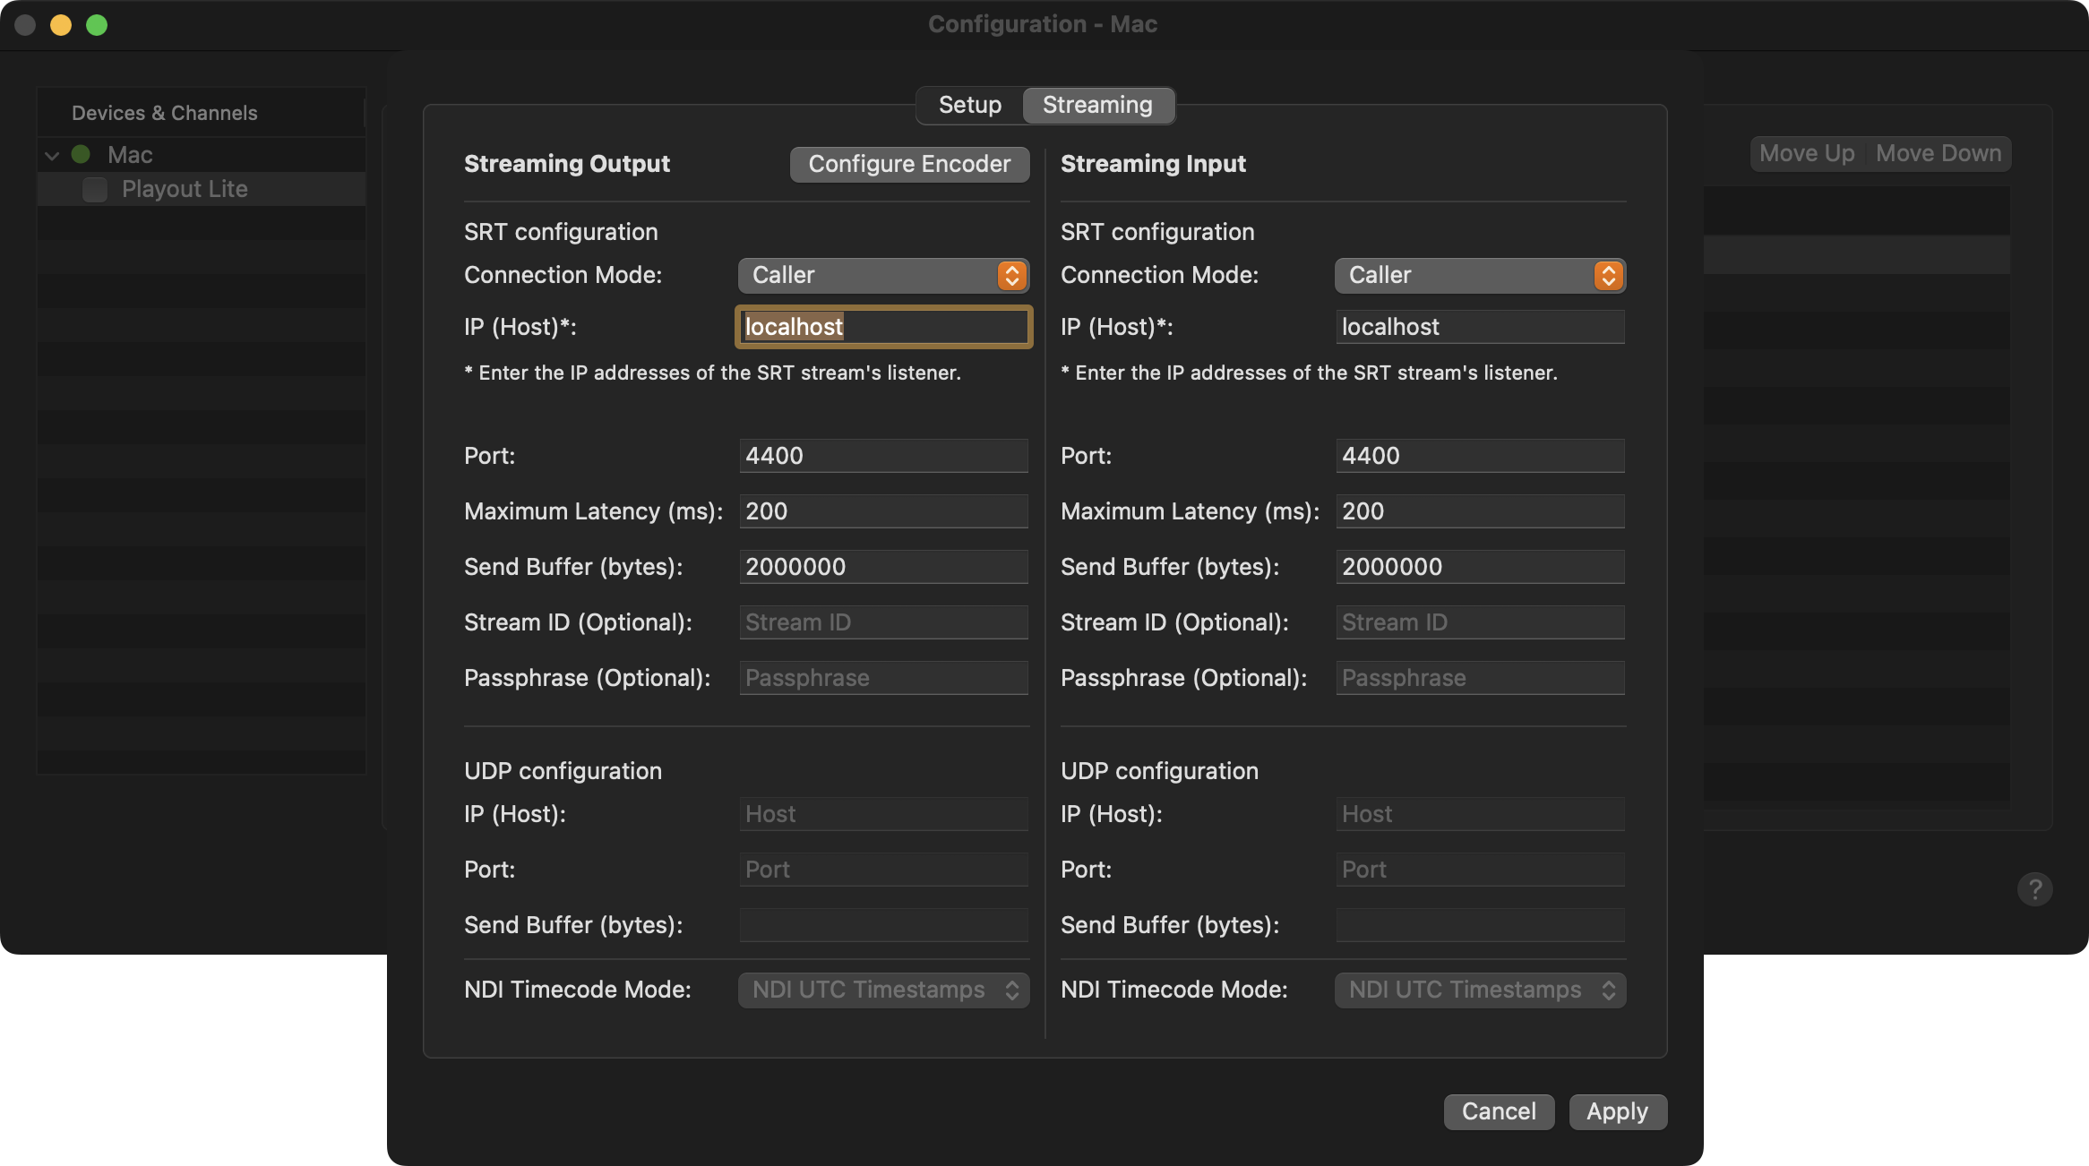Click Streaming Input SRT IP Host field
The height and width of the screenshot is (1166, 2089).
point(1480,327)
